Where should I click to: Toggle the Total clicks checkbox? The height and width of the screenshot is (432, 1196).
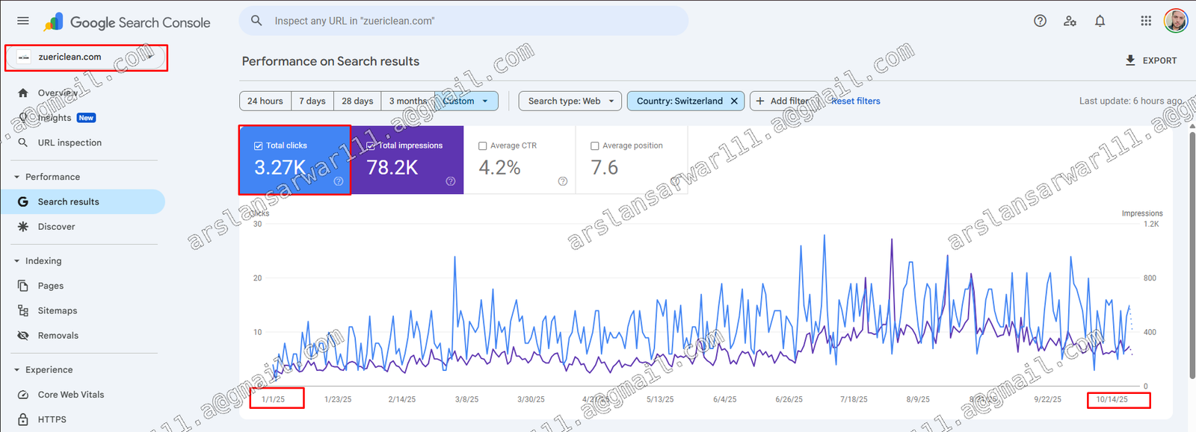tap(259, 145)
